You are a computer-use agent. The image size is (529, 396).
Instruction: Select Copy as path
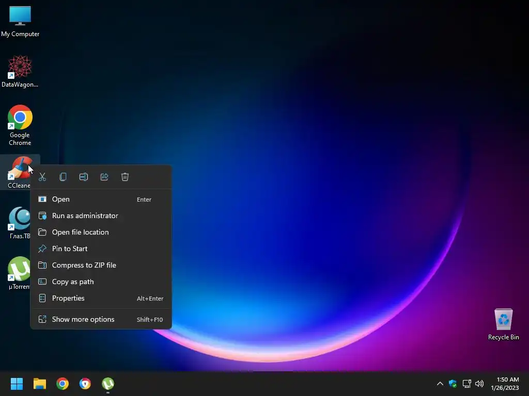[x=101, y=282]
